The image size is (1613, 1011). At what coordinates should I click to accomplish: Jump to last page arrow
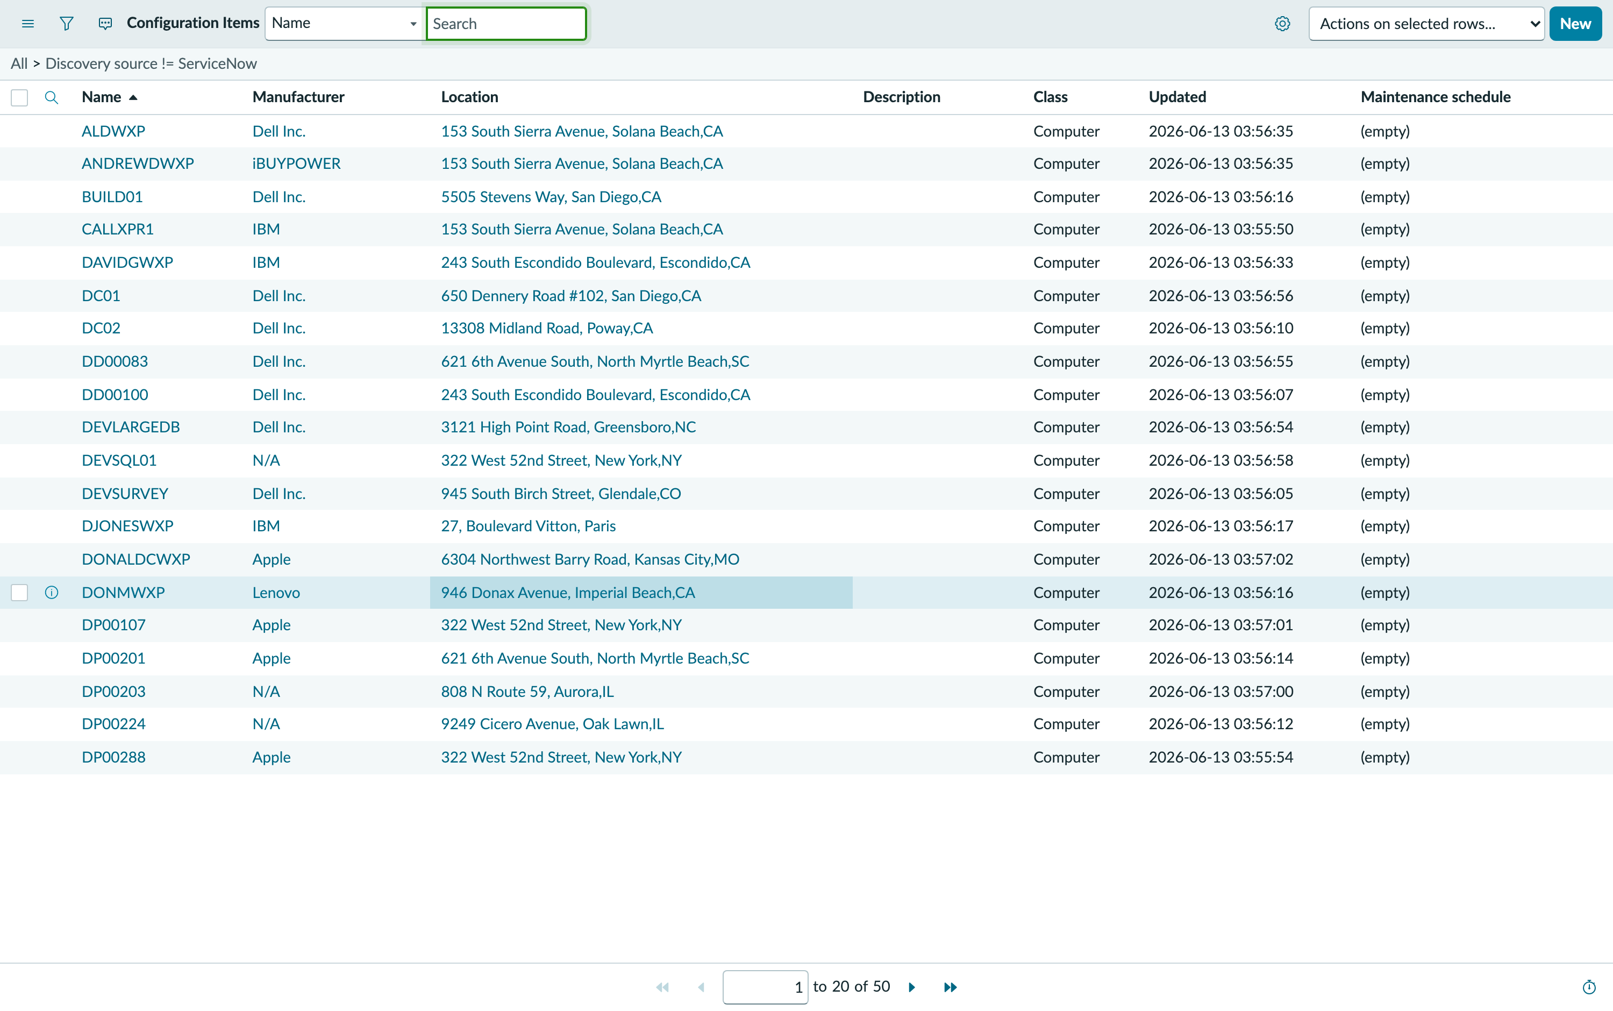click(950, 987)
